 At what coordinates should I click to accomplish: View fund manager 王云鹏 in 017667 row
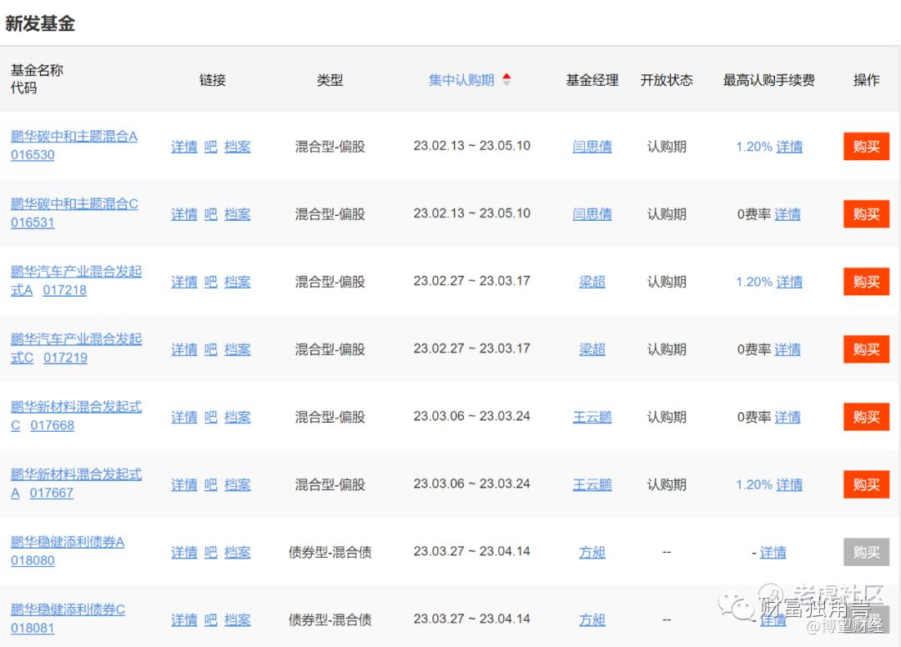(x=591, y=485)
